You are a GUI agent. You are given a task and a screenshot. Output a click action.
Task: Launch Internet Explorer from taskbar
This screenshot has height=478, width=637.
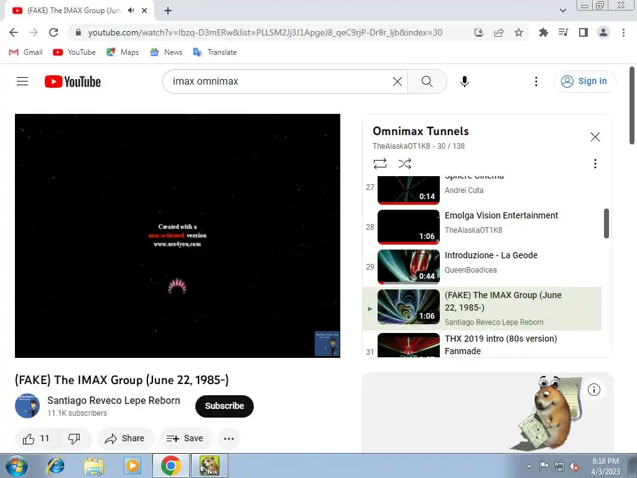click(55, 466)
